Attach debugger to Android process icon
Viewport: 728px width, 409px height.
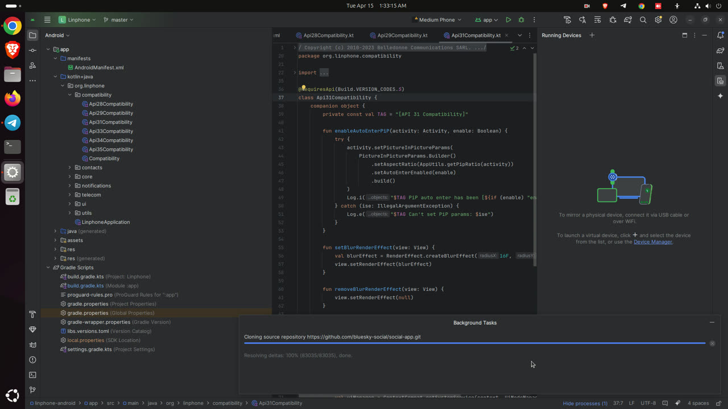tap(613, 20)
